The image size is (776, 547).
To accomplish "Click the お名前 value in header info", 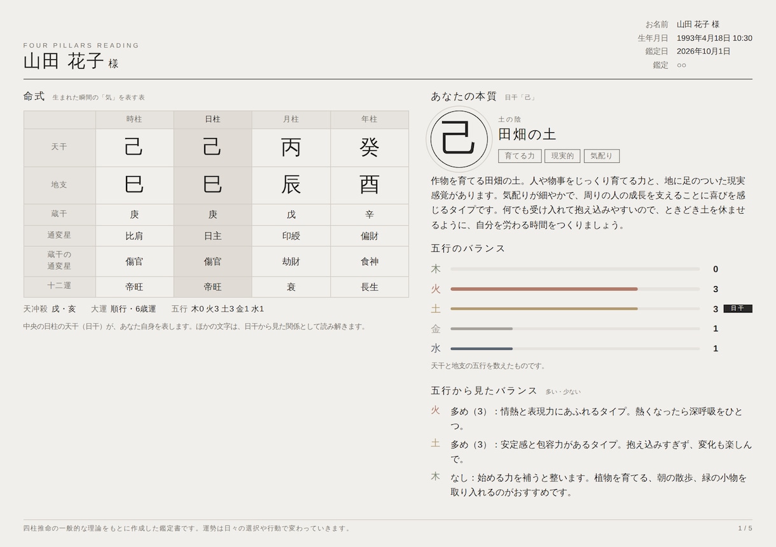I will 698,24.
